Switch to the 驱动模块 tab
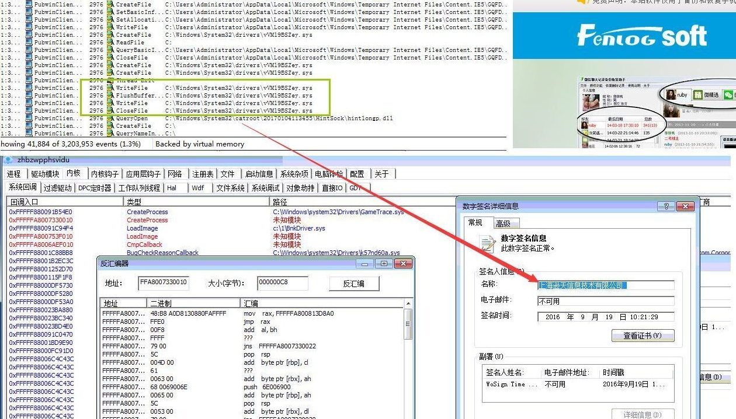The width and height of the screenshot is (736, 419). pyautogui.click(x=45, y=174)
